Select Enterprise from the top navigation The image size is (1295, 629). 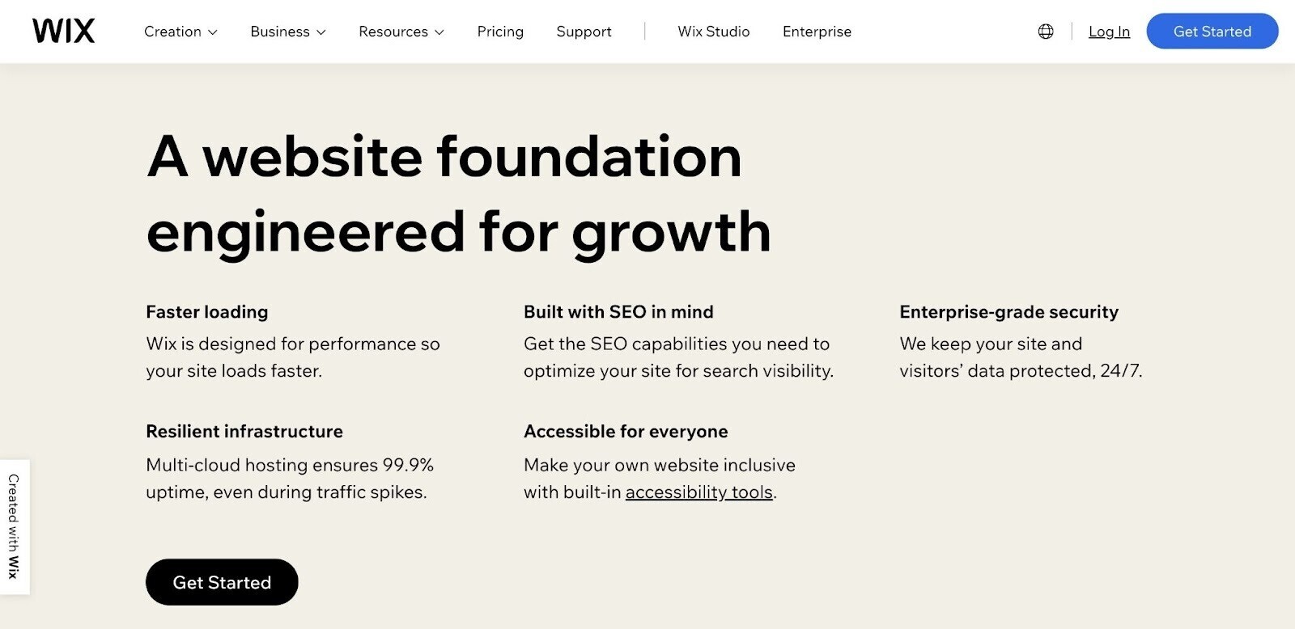(x=817, y=32)
